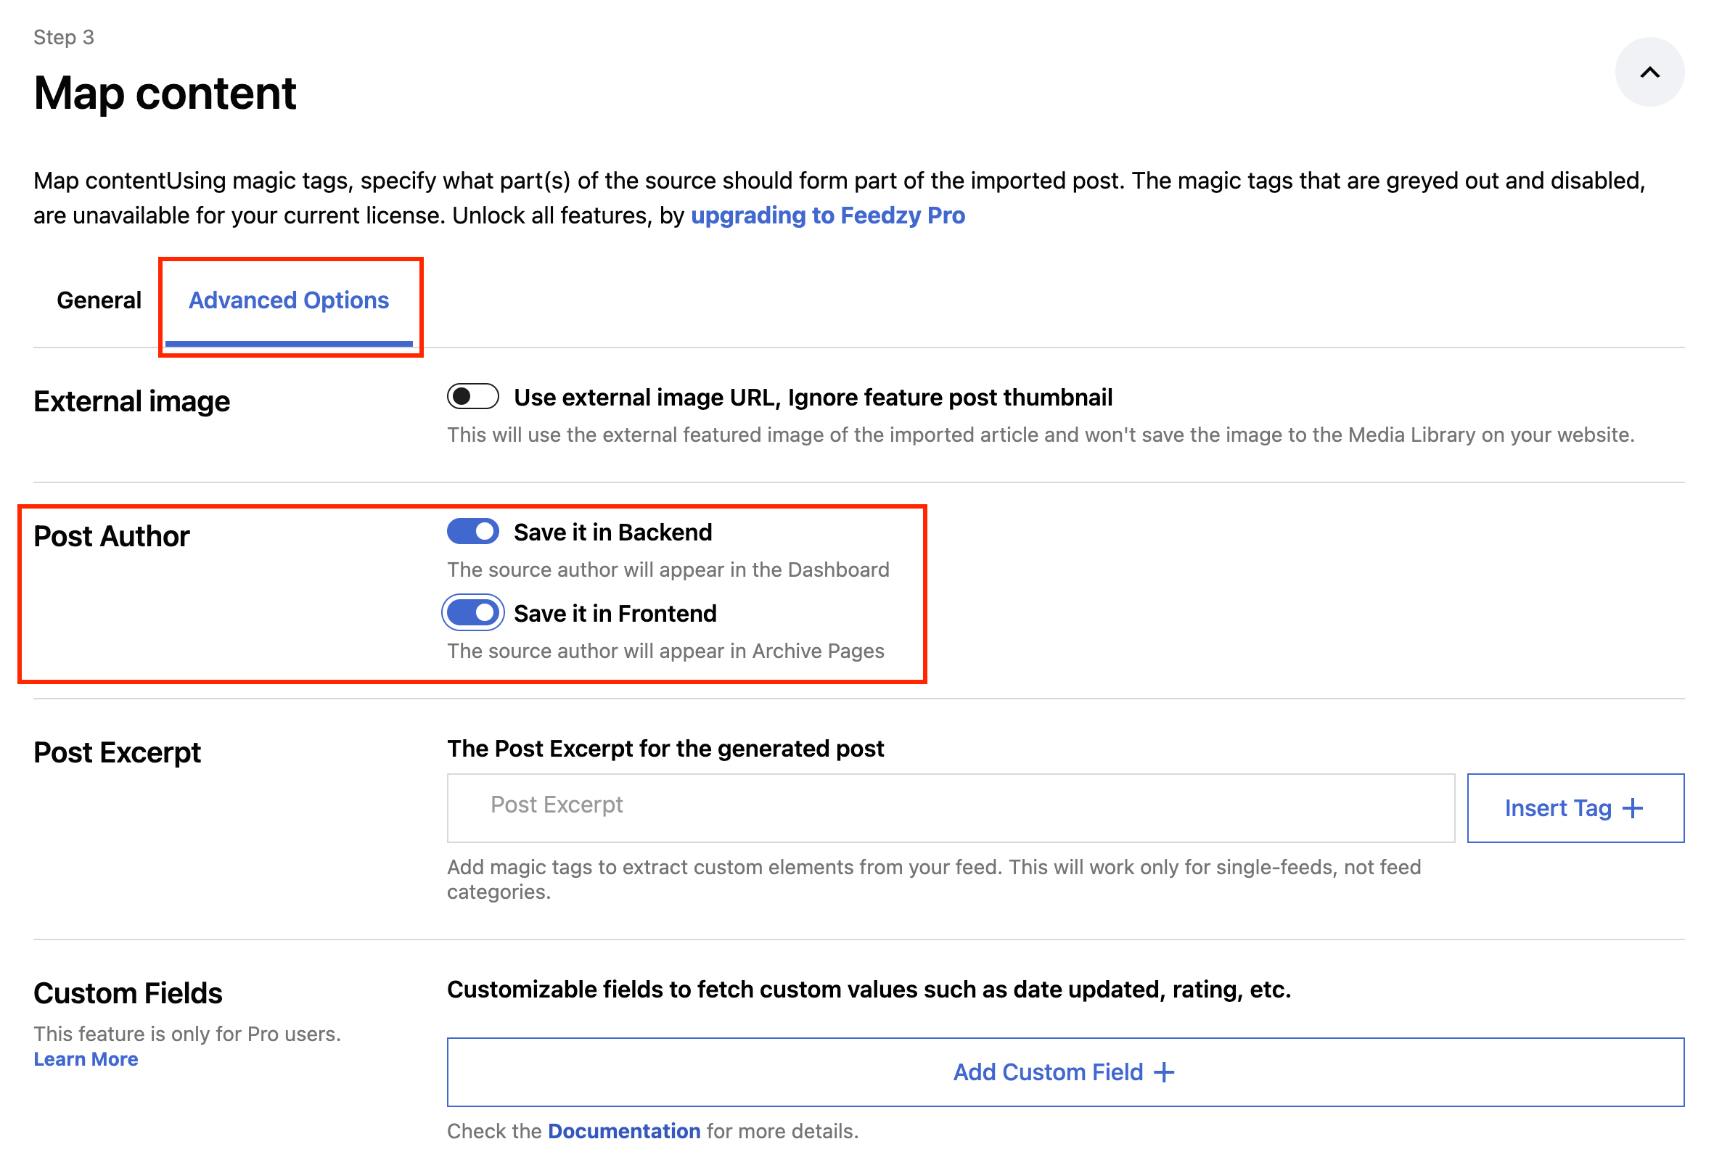Click the Map content heading
The height and width of the screenshot is (1168, 1714).
point(165,94)
